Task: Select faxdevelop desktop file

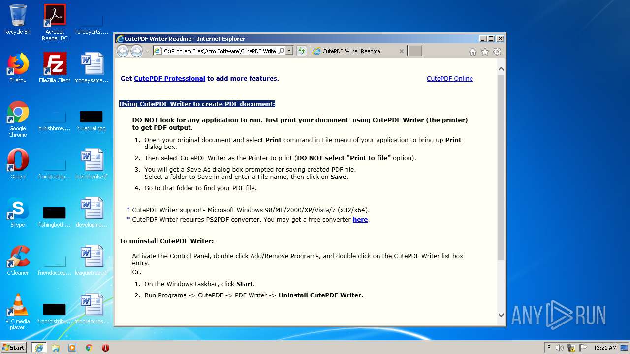Action: [55, 169]
